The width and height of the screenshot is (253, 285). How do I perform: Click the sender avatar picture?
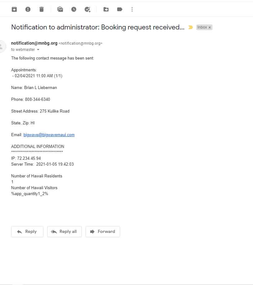tap(2, 47)
